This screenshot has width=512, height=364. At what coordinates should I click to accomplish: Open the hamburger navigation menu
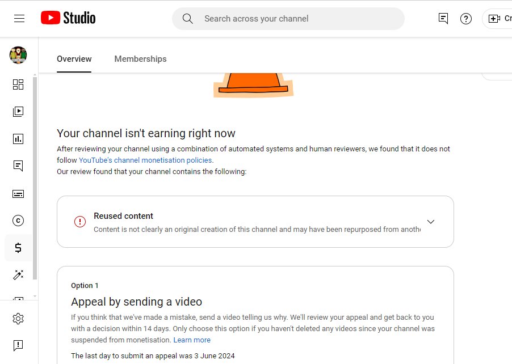19,19
